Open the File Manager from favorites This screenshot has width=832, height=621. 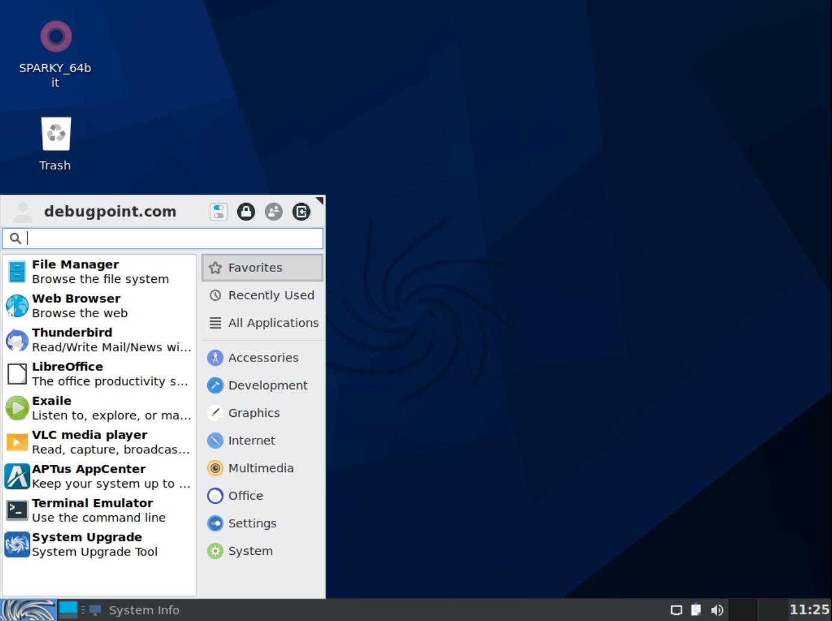click(x=76, y=270)
